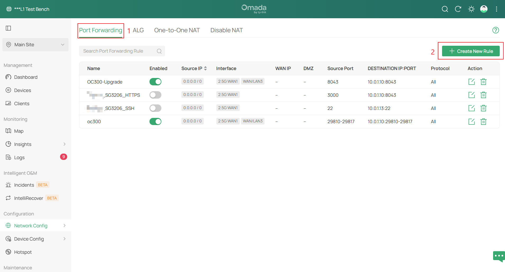Toggle the light/dark theme sun icon
The image size is (505, 272).
471,9
